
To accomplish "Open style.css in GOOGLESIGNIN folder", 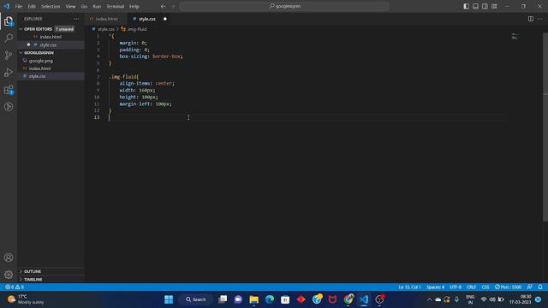I will click(x=37, y=76).
